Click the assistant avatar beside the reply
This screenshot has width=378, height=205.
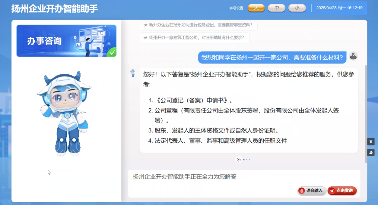coord(133,73)
